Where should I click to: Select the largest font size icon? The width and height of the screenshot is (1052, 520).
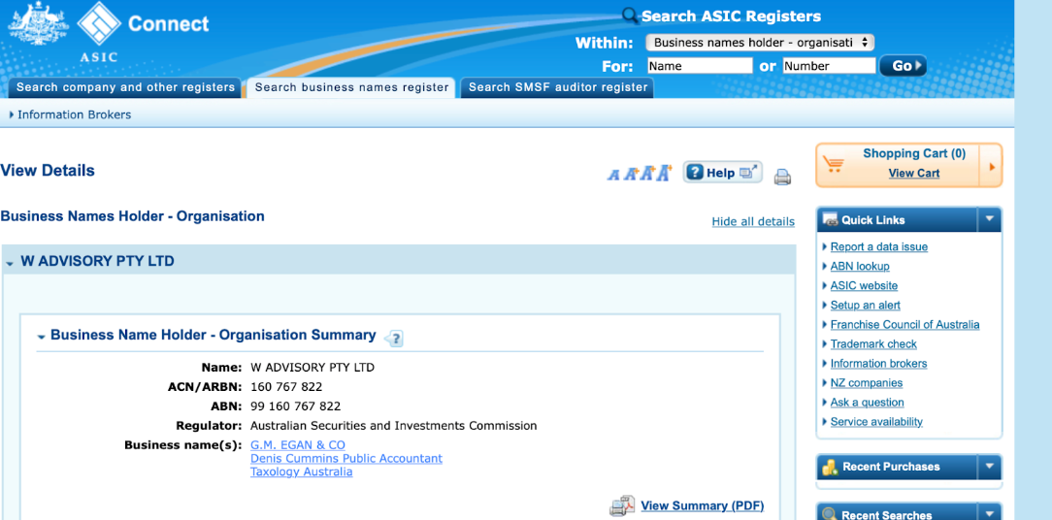pos(664,173)
